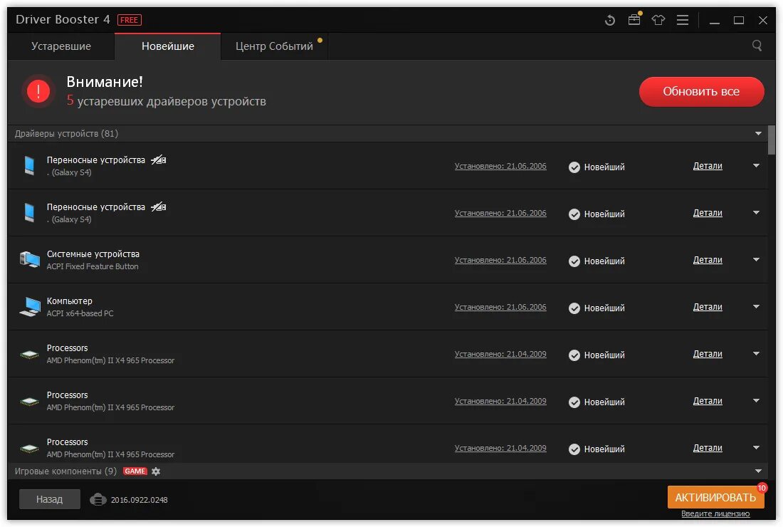Expand the Игровые компоненты (9) section
The image size is (783, 527).
point(759,471)
